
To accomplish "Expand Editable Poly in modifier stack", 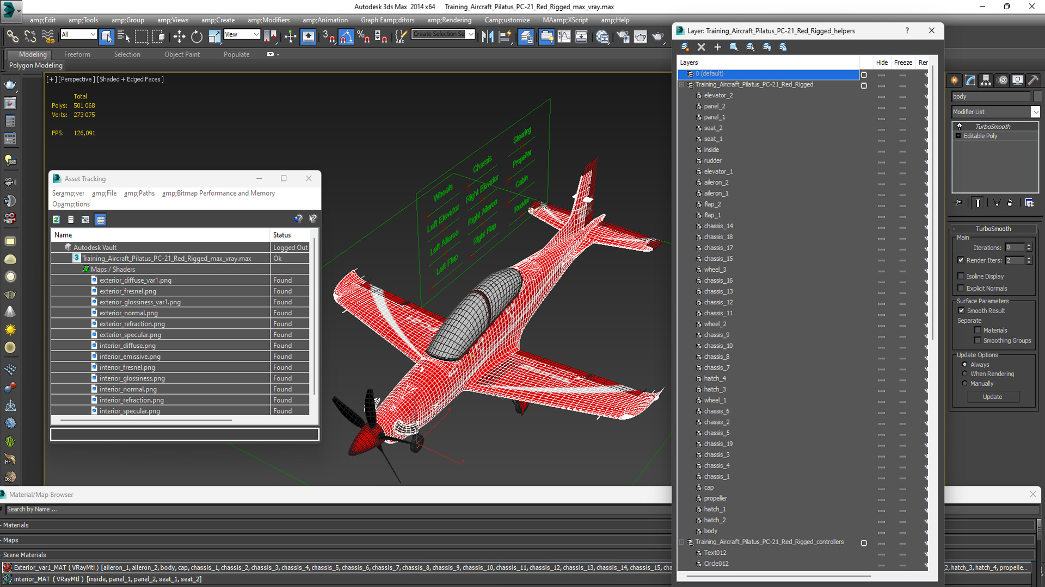I will [x=958, y=136].
